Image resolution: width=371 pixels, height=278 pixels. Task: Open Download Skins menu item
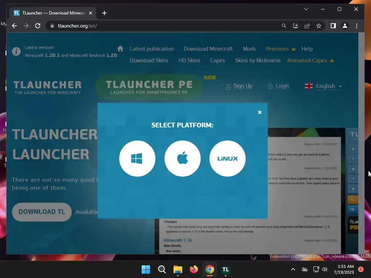(149, 60)
